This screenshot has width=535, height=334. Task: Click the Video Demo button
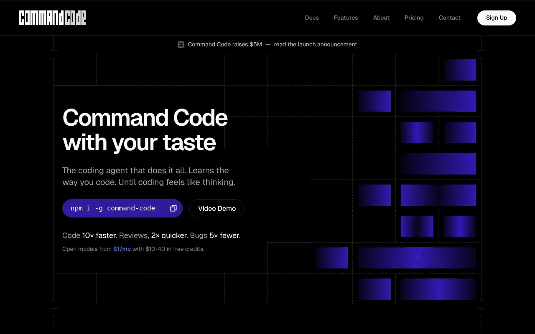(x=217, y=208)
